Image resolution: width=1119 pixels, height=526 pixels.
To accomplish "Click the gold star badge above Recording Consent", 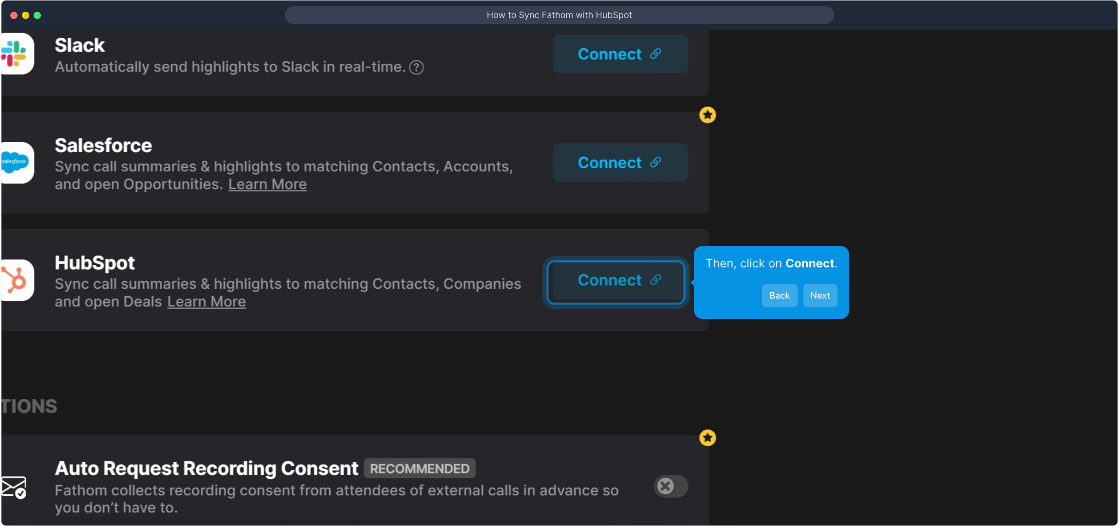I will (708, 438).
